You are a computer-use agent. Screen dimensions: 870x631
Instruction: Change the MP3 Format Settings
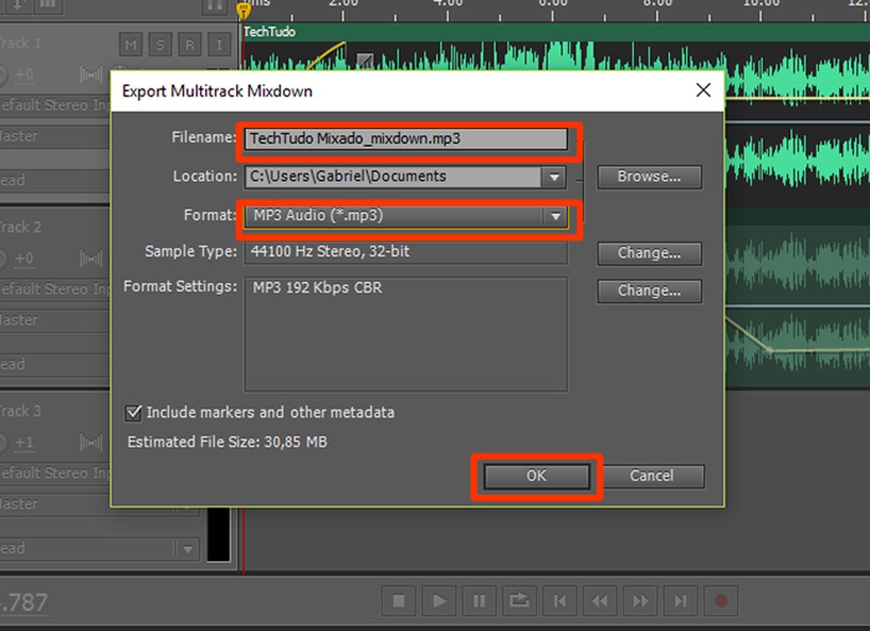tap(649, 291)
